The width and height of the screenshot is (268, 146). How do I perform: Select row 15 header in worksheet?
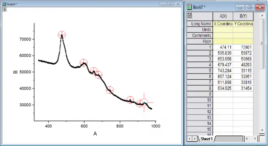point(200,129)
